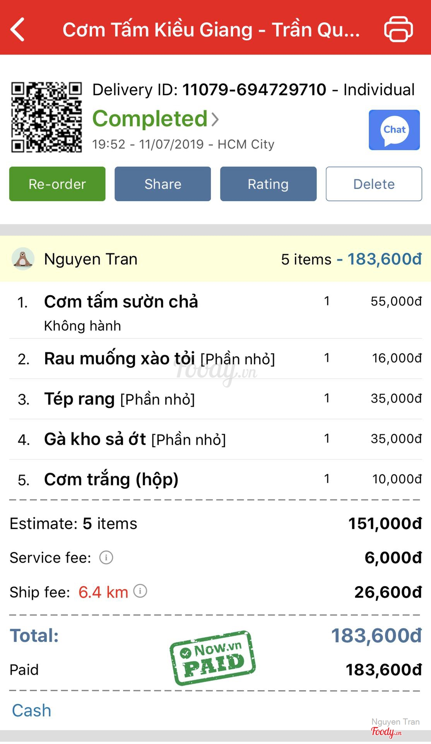Tap the Service fee info icon
431x744 pixels.
point(106,558)
